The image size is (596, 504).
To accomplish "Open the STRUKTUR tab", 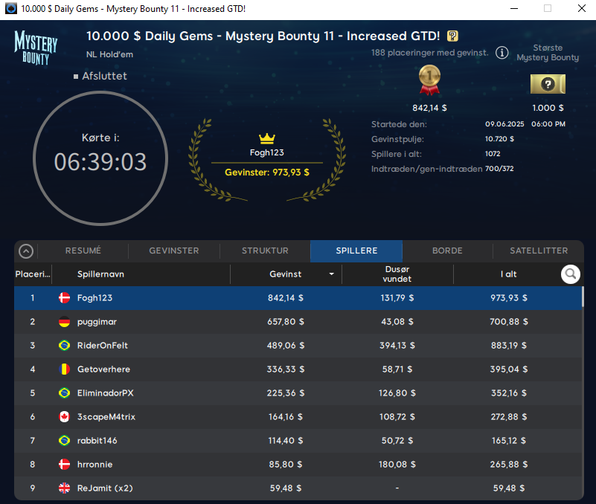I will pyautogui.click(x=266, y=251).
